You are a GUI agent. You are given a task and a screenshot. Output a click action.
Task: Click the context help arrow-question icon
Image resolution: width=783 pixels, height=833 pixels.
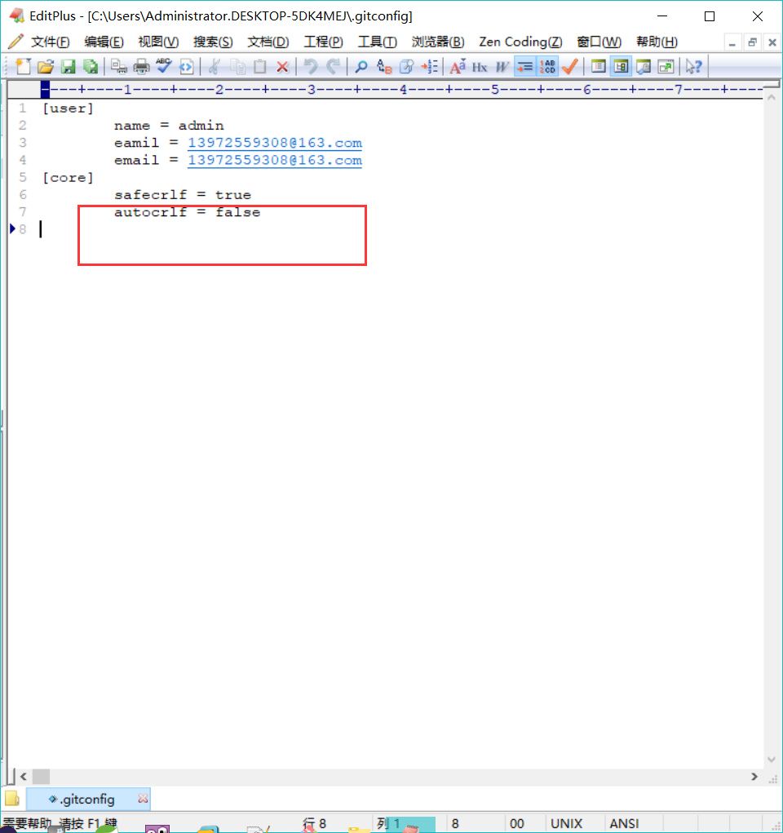coord(694,66)
